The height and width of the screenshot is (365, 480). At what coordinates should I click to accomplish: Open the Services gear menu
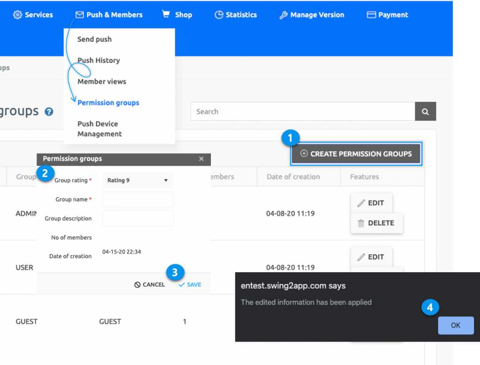point(17,15)
